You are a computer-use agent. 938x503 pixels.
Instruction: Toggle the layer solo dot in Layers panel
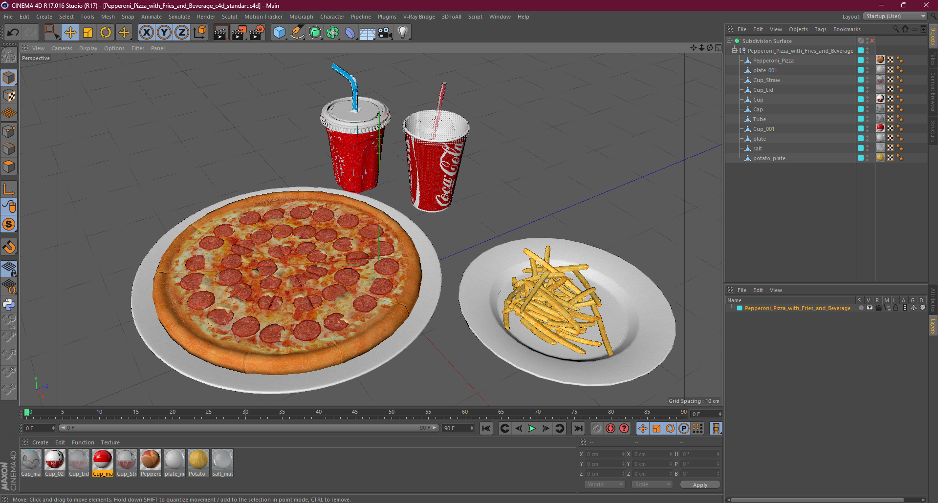coord(861,308)
